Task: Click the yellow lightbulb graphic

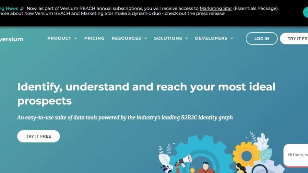Action: tap(192, 169)
